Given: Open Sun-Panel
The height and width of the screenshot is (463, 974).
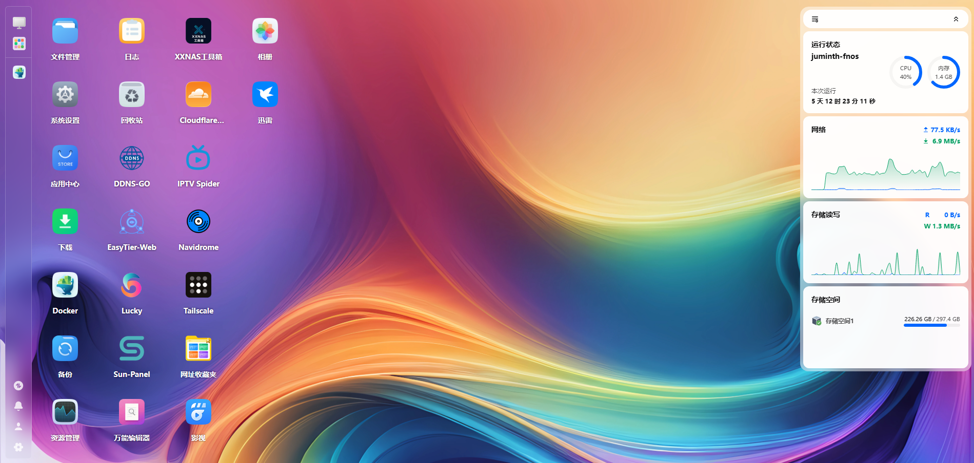Looking at the screenshot, I should pyautogui.click(x=131, y=348).
